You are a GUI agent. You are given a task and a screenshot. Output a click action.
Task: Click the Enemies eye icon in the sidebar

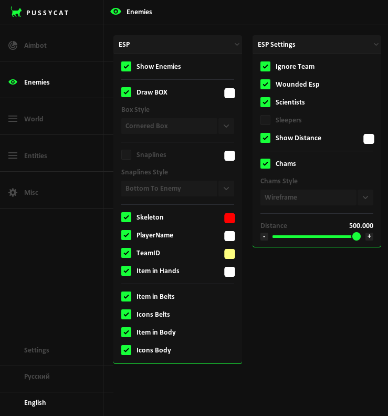13,82
